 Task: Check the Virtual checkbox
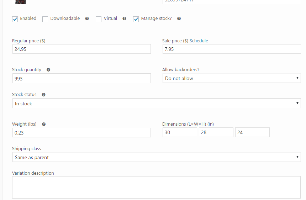point(99,19)
